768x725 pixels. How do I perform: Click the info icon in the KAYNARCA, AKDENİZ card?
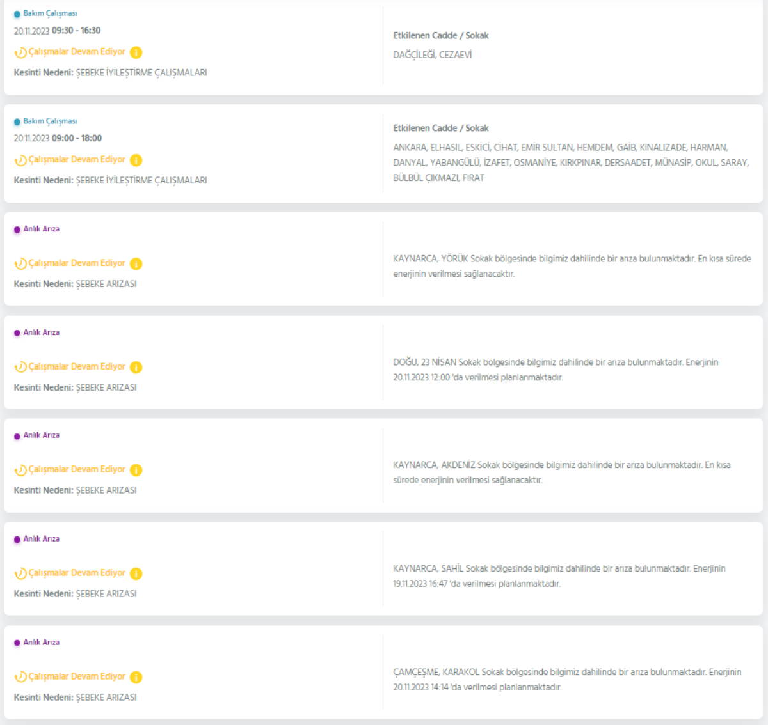[x=136, y=470]
